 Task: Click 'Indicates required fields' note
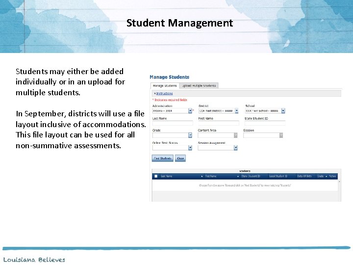coord(170,100)
